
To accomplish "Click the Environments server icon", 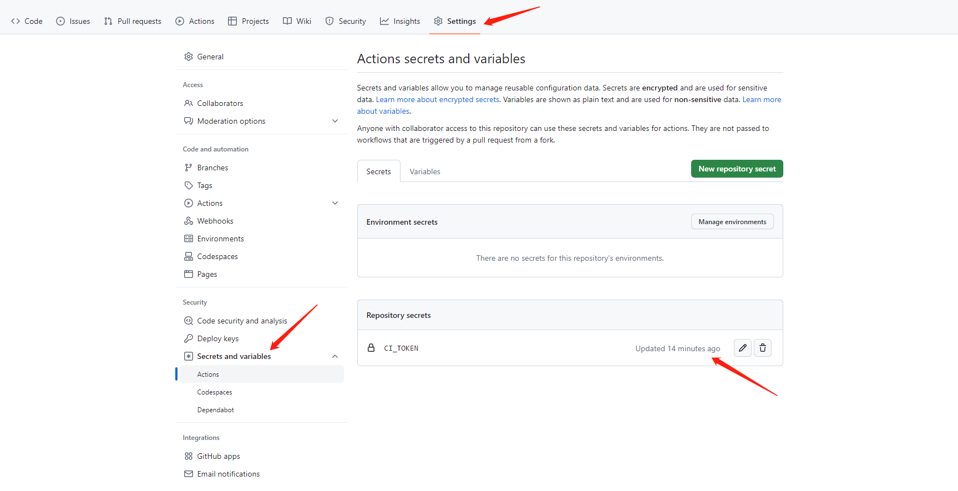I will 189,239.
